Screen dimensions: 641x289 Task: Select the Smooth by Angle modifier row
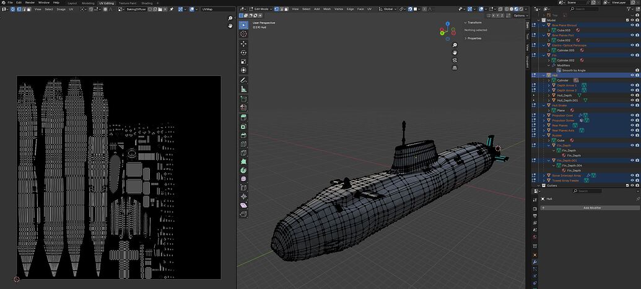point(573,70)
